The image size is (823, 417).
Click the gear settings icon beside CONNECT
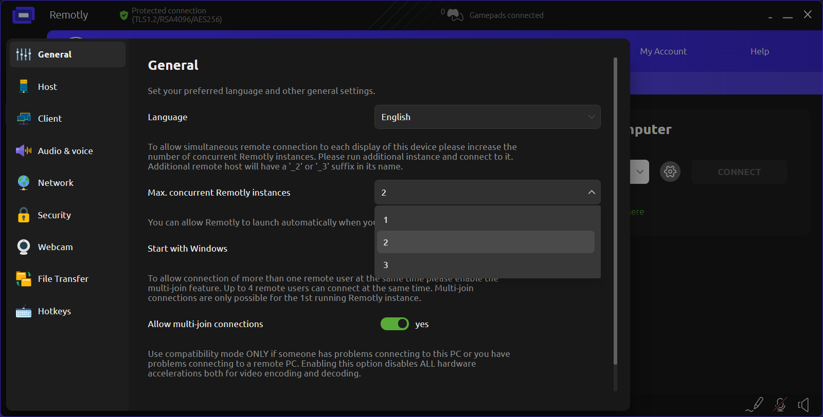coord(670,172)
